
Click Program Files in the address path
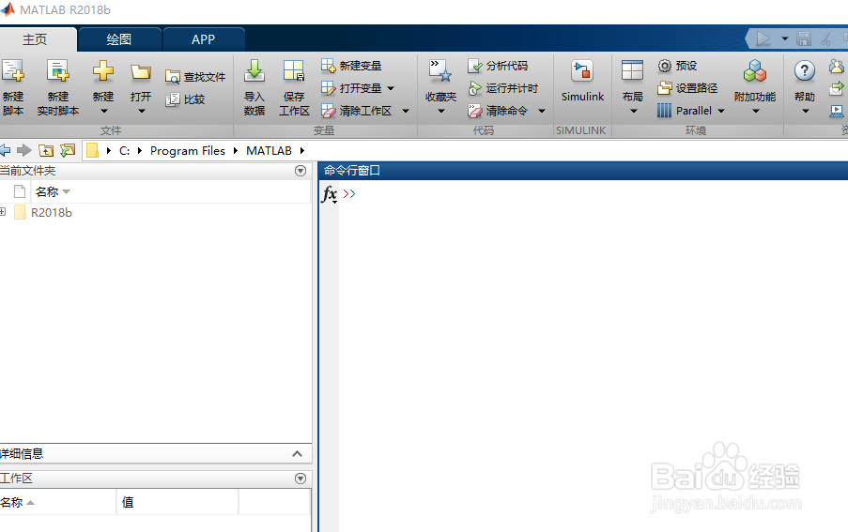pyautogui.click(x=188, y=151)
